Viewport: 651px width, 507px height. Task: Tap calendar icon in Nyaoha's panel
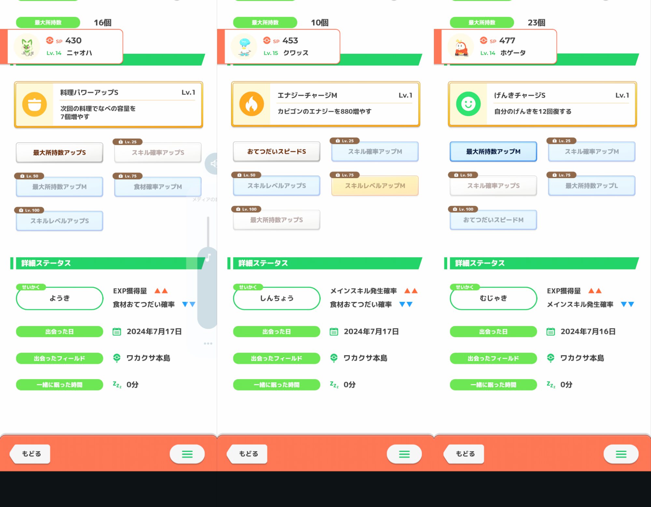coord(117,331)
